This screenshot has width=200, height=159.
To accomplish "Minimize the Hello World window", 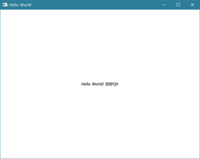I will [164, 5].
